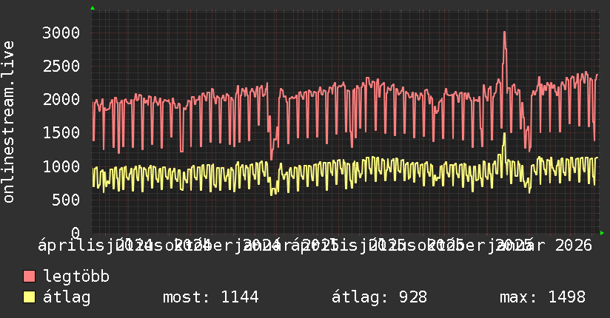Click the átlag: 928 statistic
The height and width of the screenshot is (318, 610).
[x=379, y=297]
